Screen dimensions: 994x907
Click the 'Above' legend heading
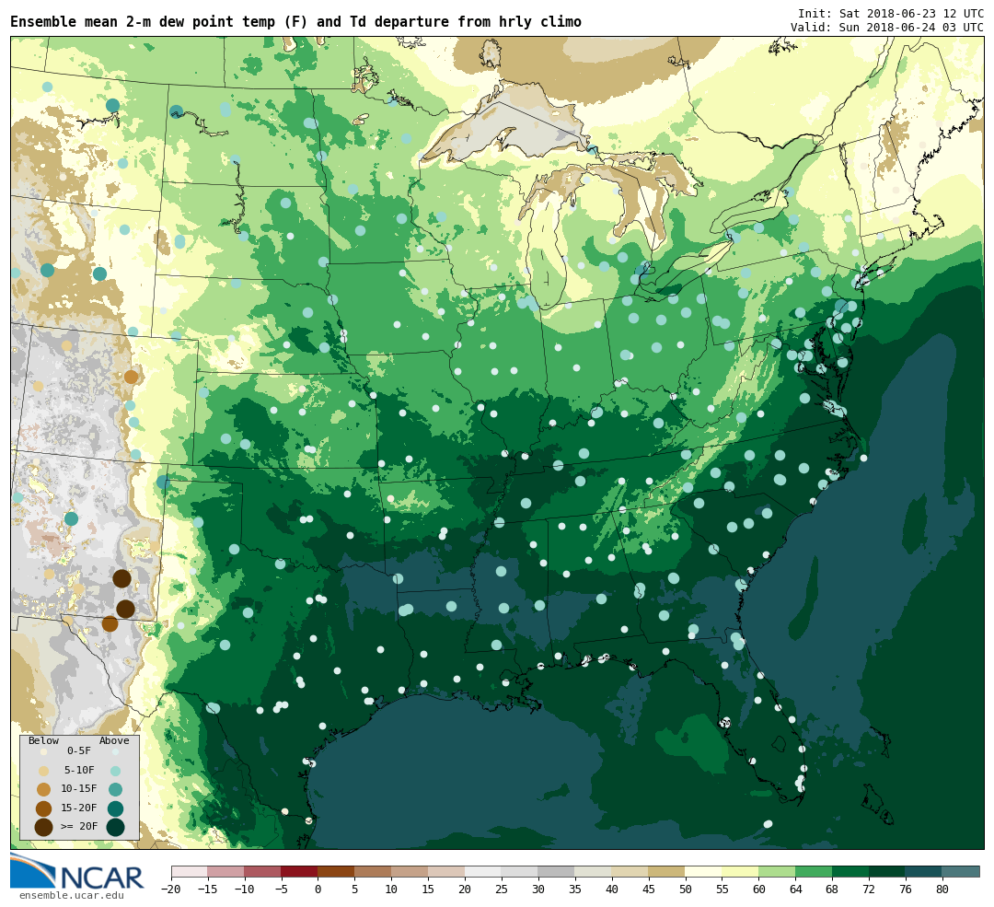point(114,740)
